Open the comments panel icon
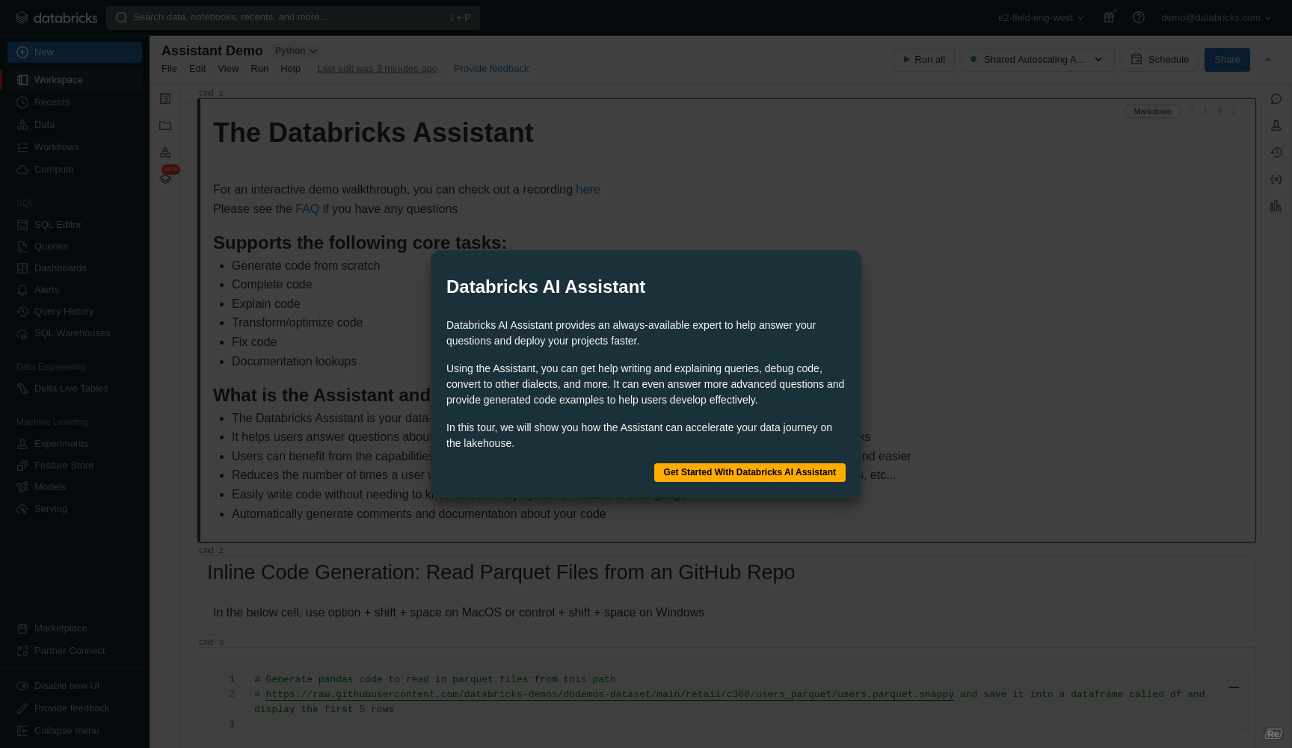 point(1276,99)
